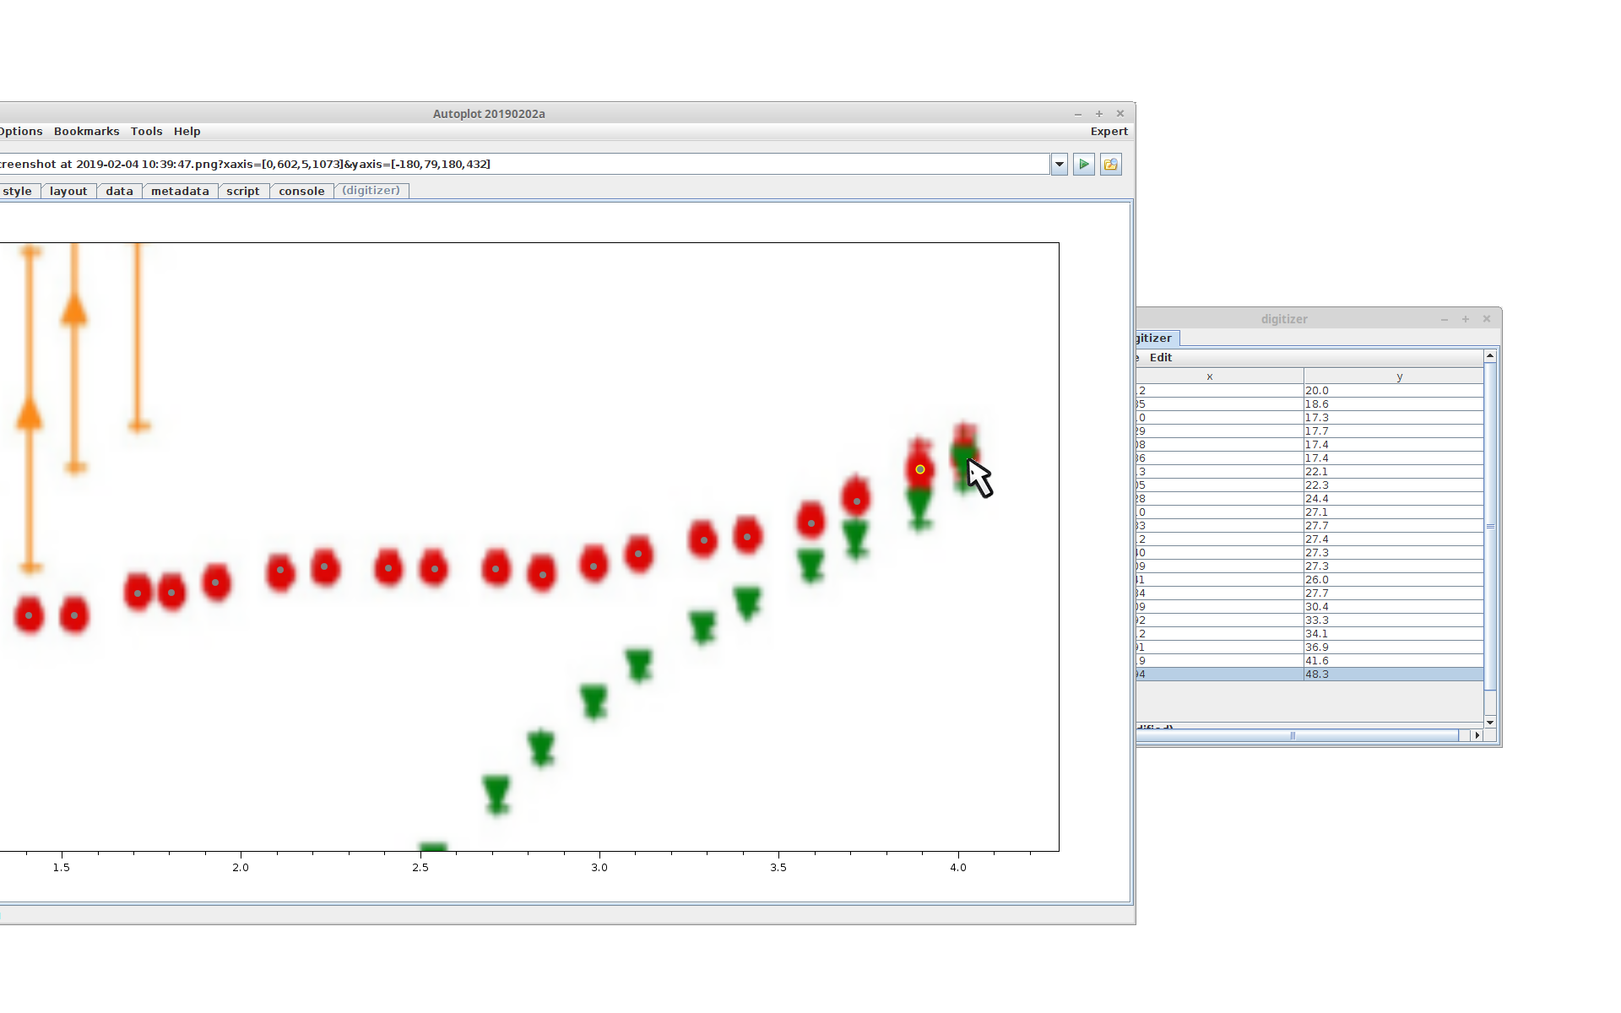The image size is (1621, 1013).
Task: Expand the address bar history dropdown
Action: click(1060, 165)
